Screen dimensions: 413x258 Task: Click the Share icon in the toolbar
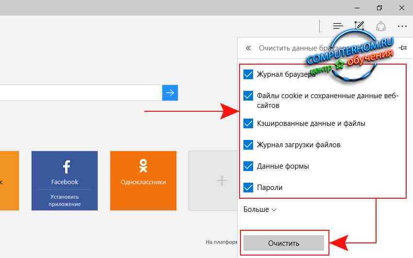pos(381,26)
